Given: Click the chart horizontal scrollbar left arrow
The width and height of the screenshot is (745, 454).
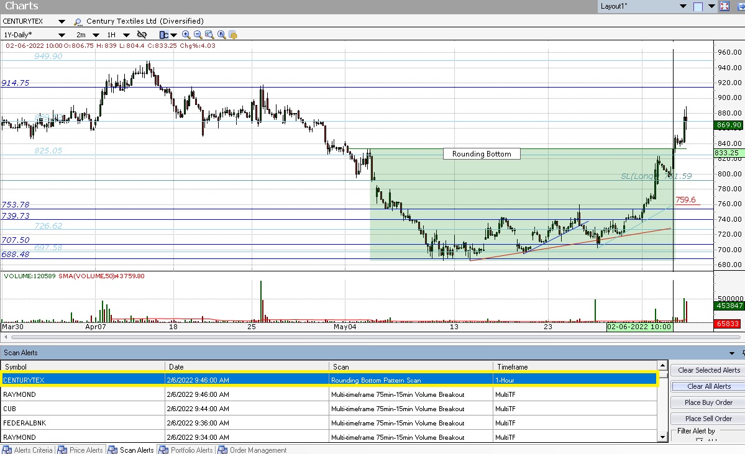Looking at the screenshot, I should click(x=6, y=337).
